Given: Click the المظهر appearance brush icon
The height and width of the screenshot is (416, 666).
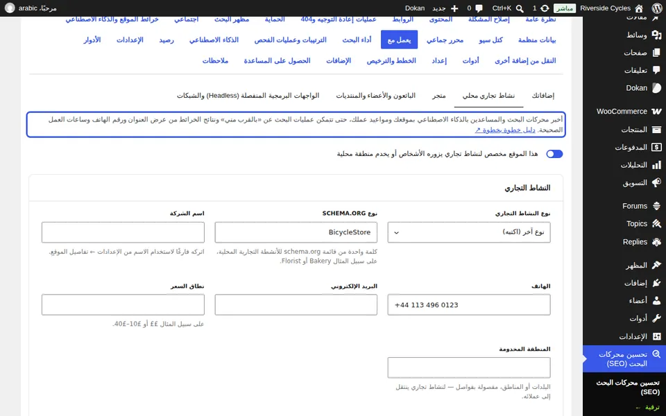Looking at the screenshot, I should point(656,266).
